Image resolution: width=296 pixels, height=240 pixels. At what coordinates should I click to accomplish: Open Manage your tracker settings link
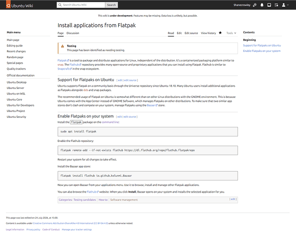[77, 230]
